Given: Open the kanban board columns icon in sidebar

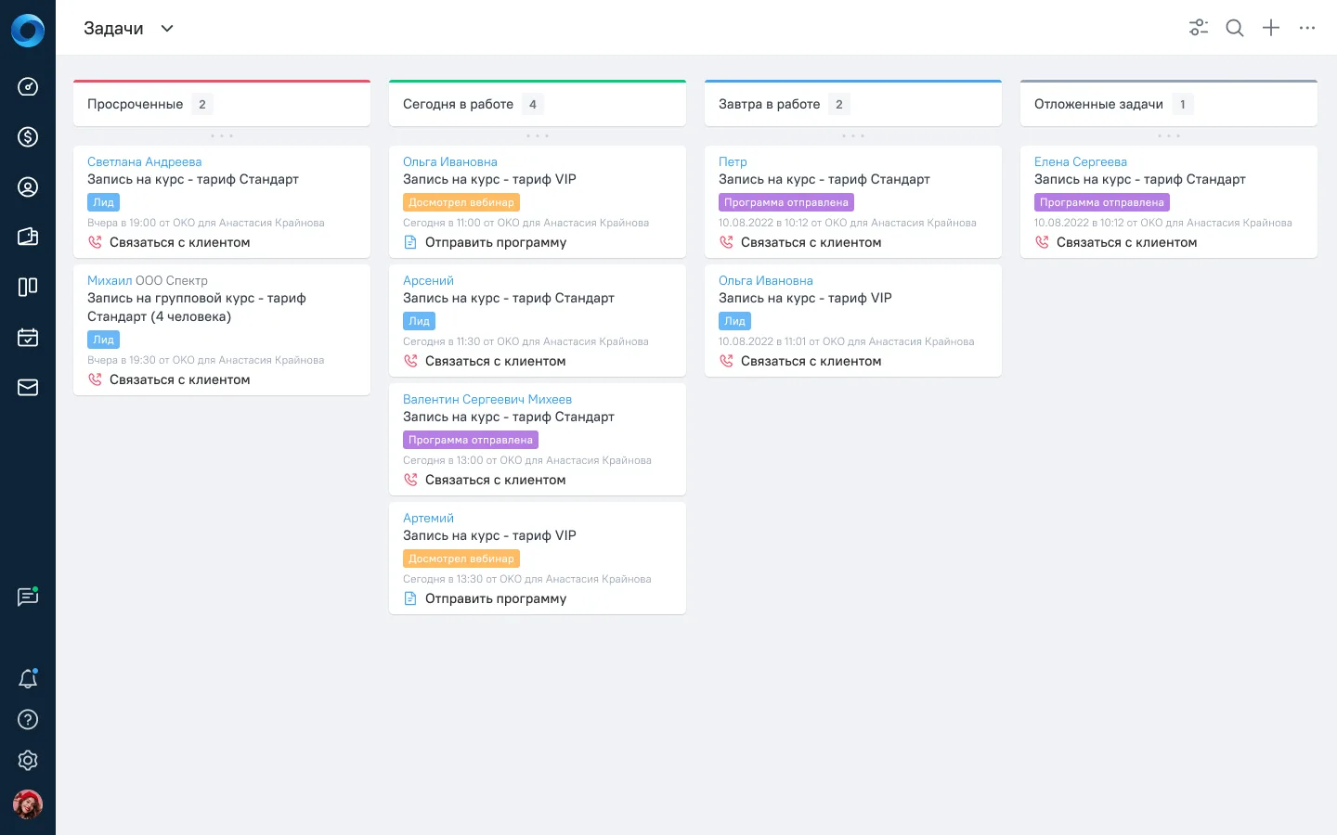Looking at the screenshot, I should click(28, 287).
